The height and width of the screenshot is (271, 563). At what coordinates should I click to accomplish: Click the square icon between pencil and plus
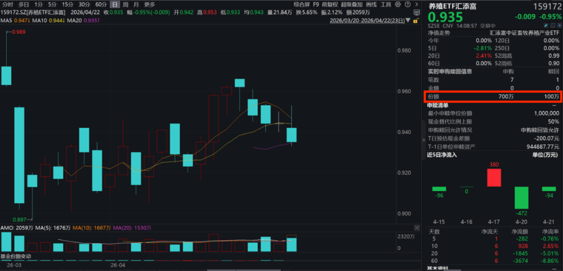[x=552, y=25]
